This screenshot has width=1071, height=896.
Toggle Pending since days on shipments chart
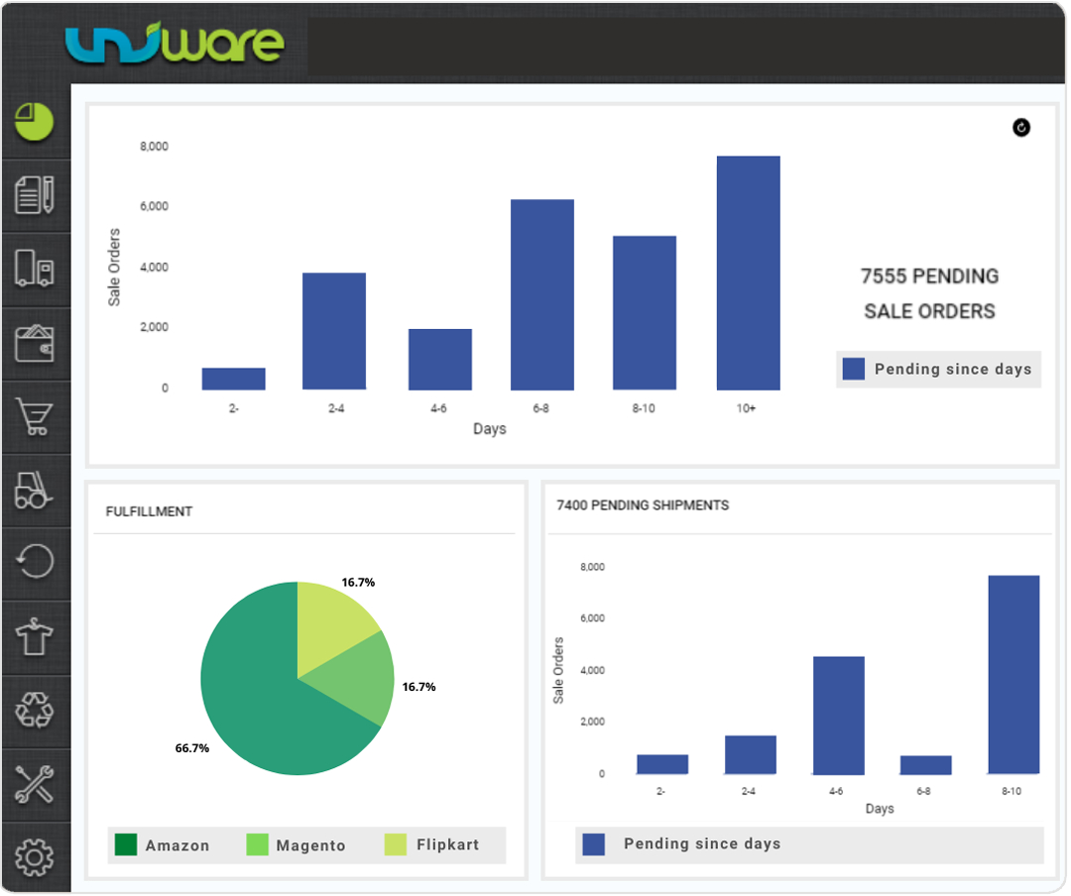pyautogui.click(x=704, y=843)
